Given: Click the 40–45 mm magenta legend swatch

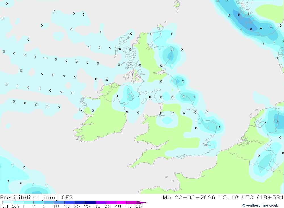Looking at the screenshot, I should [x=121, y=202].
